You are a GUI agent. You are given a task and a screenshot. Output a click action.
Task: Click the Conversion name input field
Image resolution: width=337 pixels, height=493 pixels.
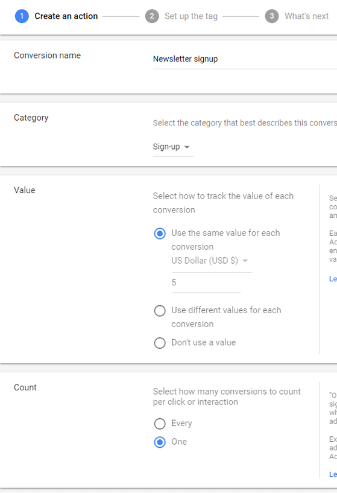tap(245, 59)
